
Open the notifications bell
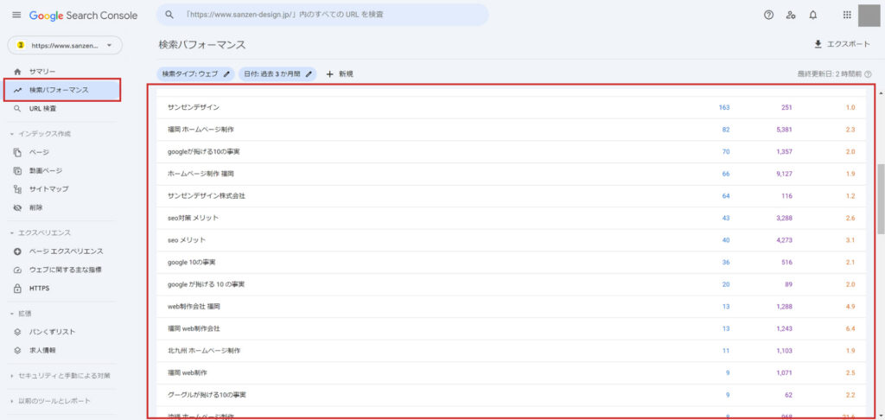812,16
